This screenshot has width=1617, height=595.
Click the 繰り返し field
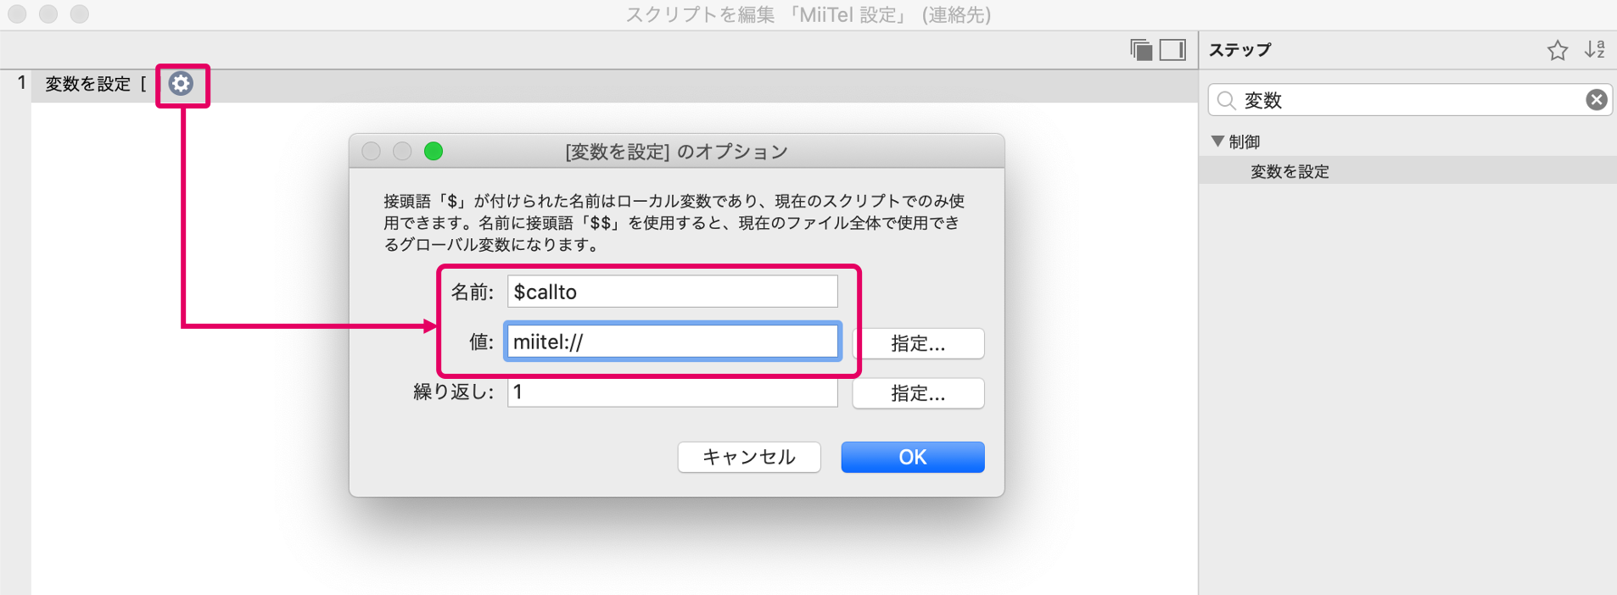point(673,392)
